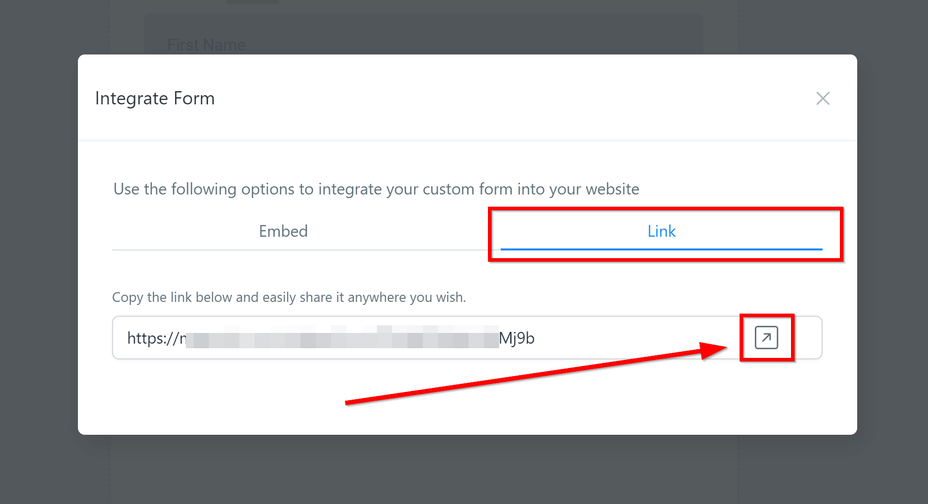Click the dimmed backdrop right of the dialog

pyautogui.click(x=892, y=255)
